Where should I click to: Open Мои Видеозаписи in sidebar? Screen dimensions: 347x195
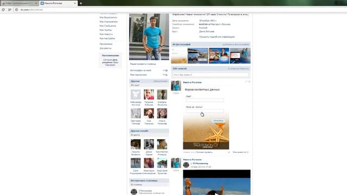108,17
